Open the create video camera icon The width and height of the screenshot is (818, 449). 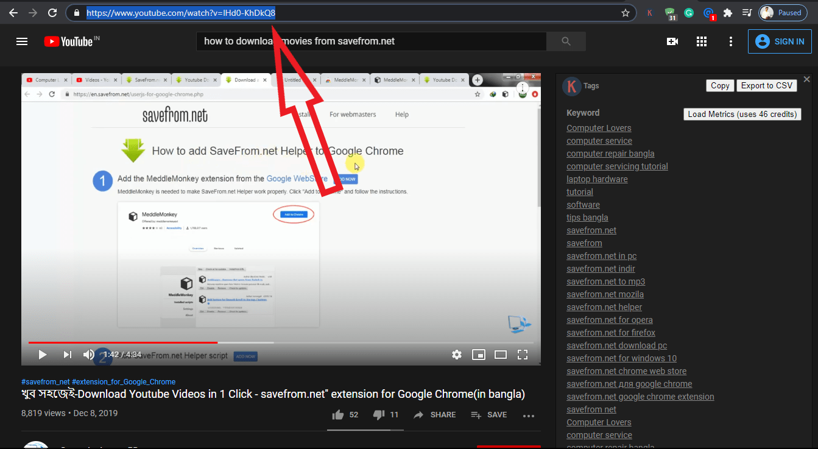click(x=672, y=41)
